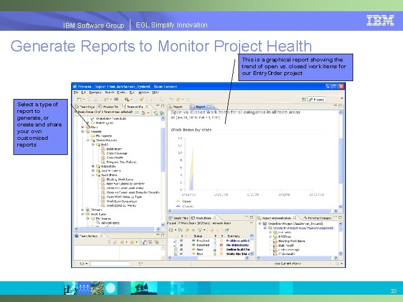Click the OrderEntry Team Build icon in tree
The width and height of the screenshot is (403, 302).
tap(92, 119)
